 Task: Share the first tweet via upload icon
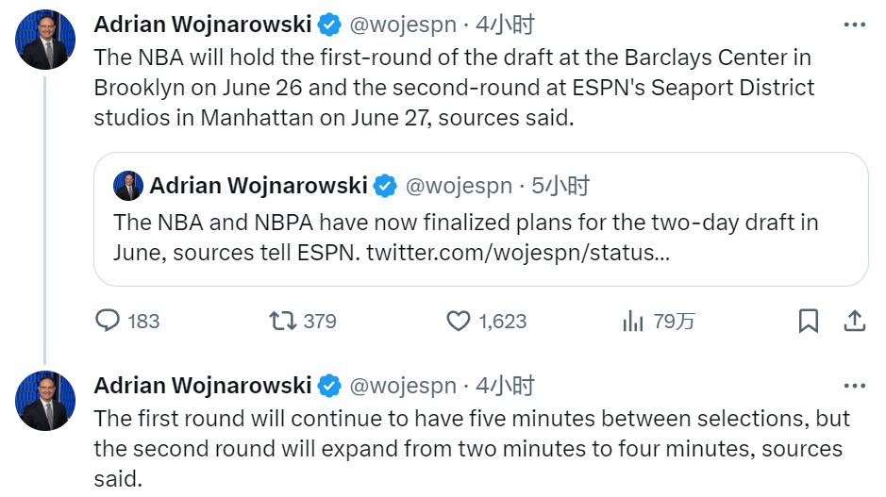click(855, 321)
